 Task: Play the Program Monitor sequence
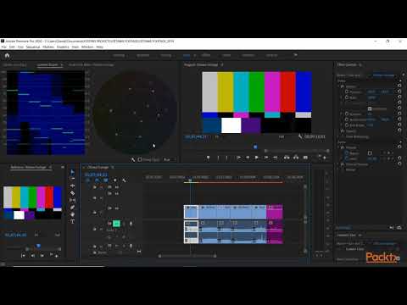(257, 158)
